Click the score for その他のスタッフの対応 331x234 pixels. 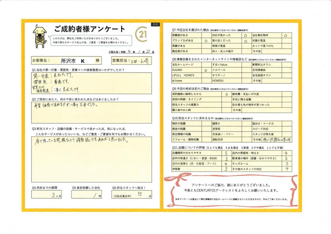point(287,169)
